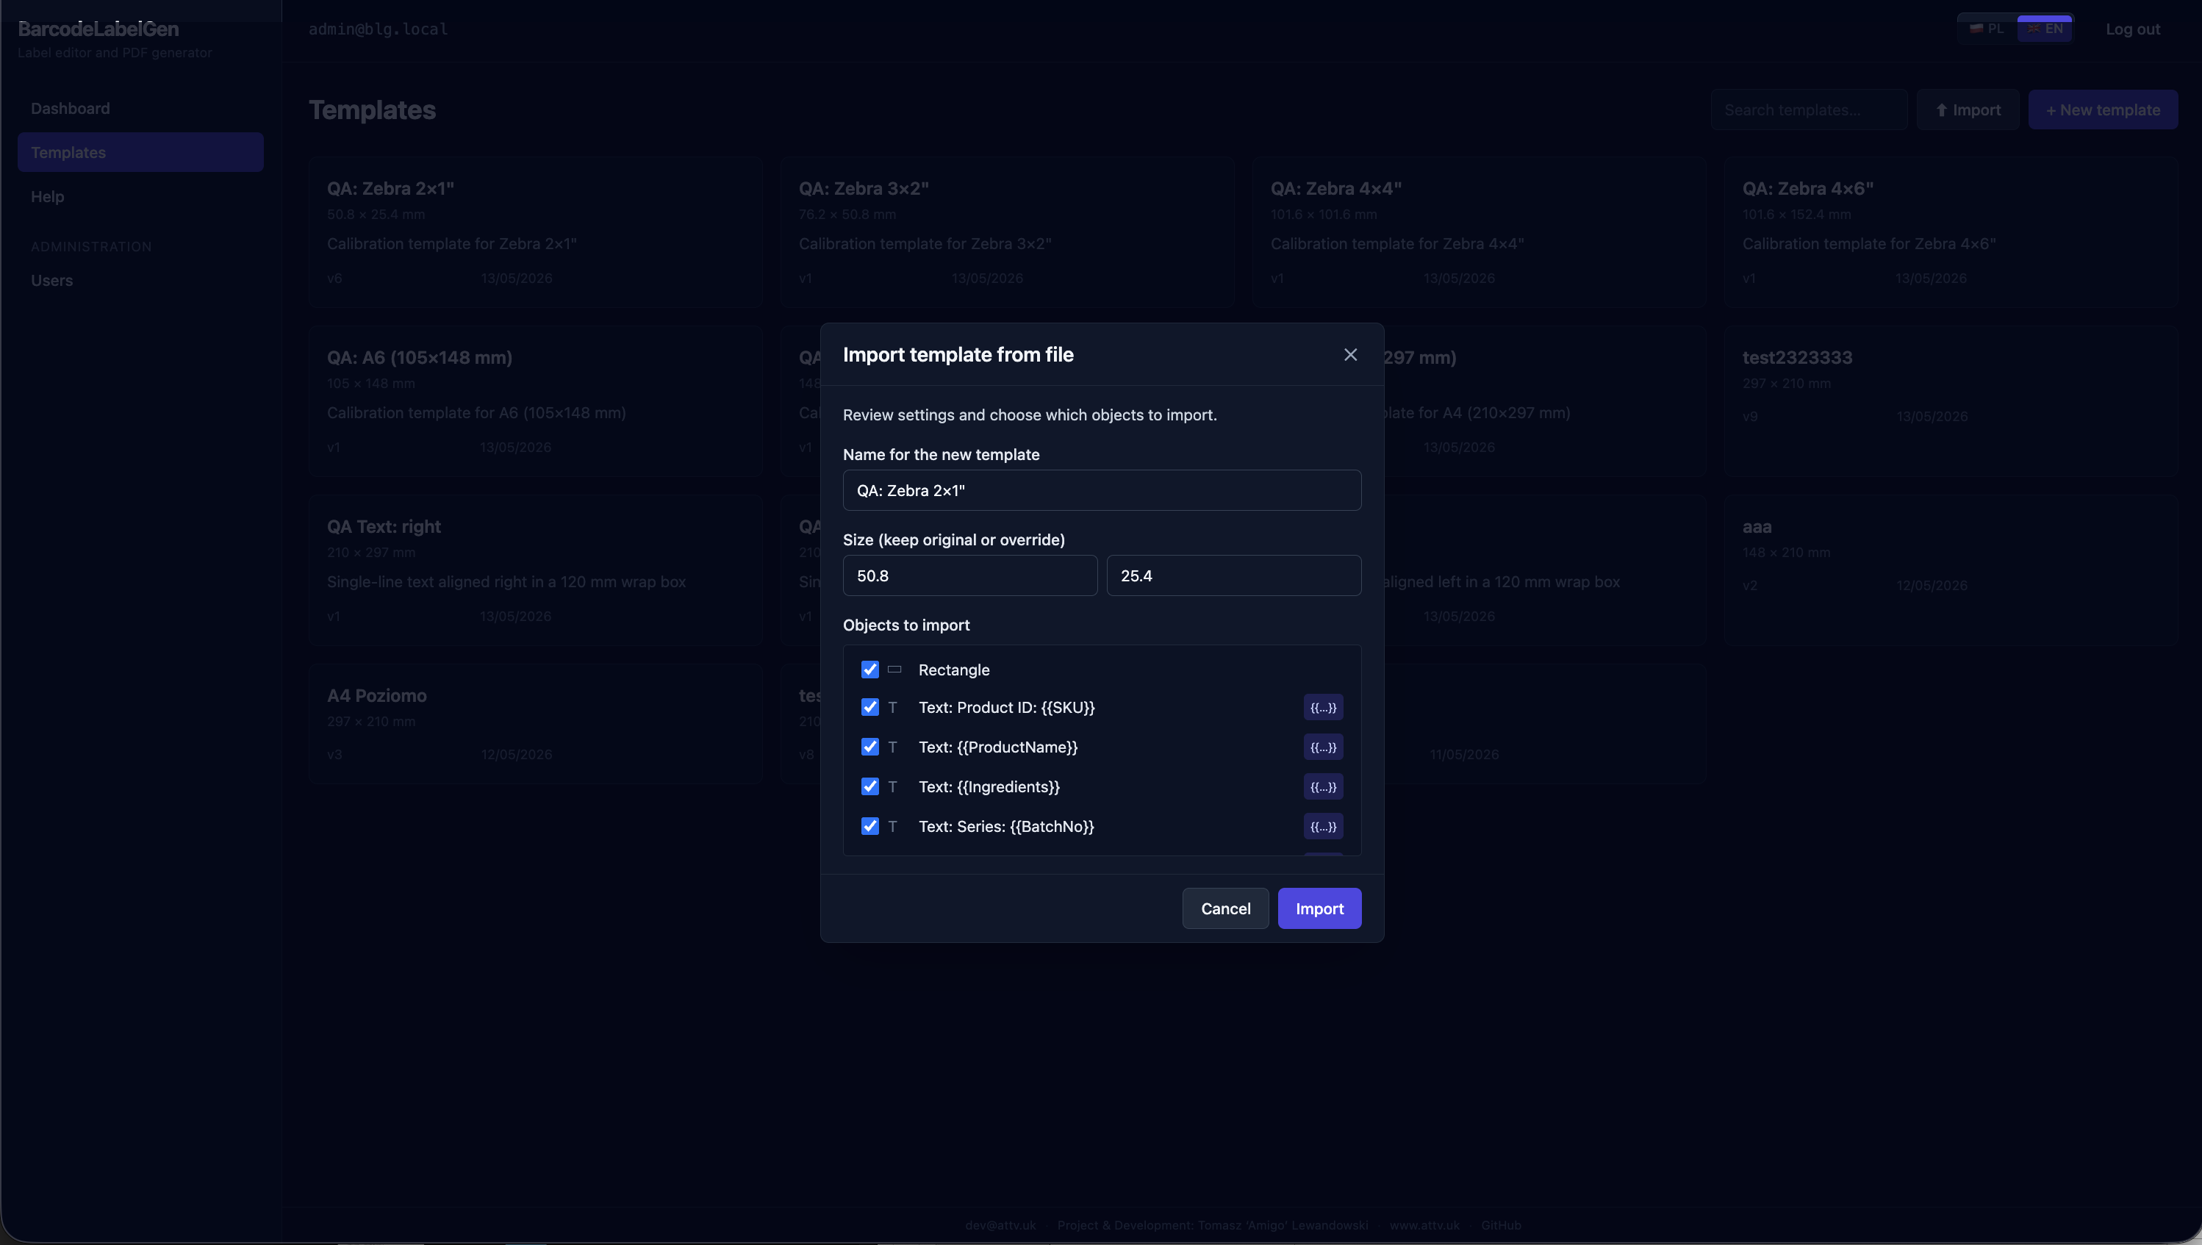Click the new template name field
The width and height of the screenshot is (2202, 1245).
pos(1102,490)
